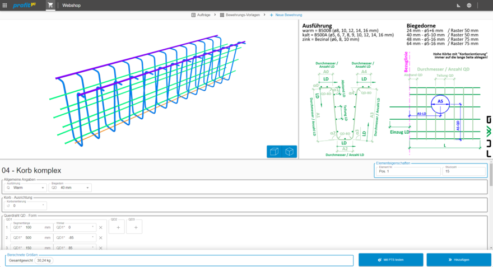The width and height of the screenshot is (493, 267).
Task: Focus the Element Nr. field
Action: (408, 171)
